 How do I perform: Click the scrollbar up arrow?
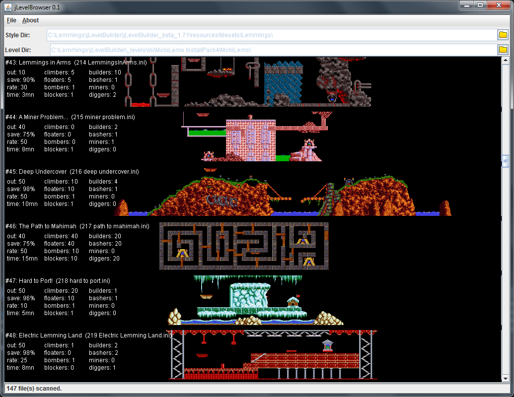[506, 60]
